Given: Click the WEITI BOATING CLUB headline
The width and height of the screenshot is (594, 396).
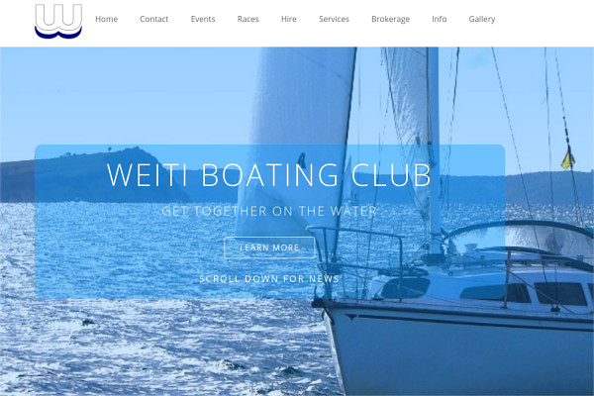Looking at the screenshot, I should (269, 174).
